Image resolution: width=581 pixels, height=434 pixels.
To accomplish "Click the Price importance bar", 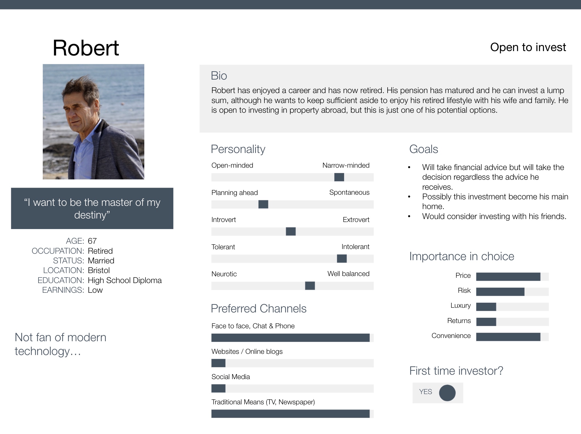I will (512, 277).
